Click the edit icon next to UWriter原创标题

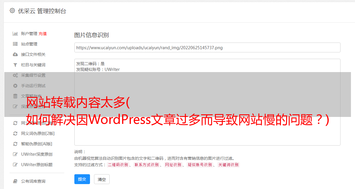coord(15,165)
